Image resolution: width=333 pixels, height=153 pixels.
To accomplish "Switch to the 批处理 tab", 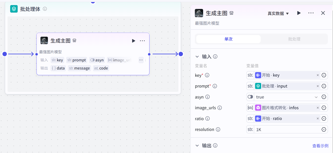I will click(x=294, y=39).
